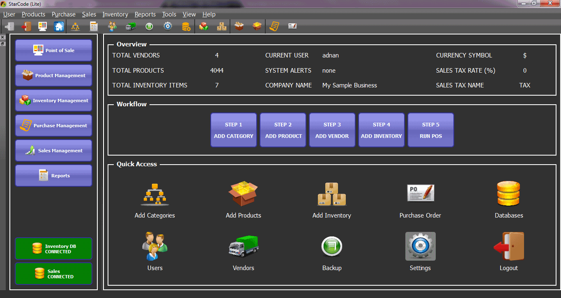Screen dimensions: 561x298
Task: Click the Purchase Management sidebar button
Action: click(54, 126)
